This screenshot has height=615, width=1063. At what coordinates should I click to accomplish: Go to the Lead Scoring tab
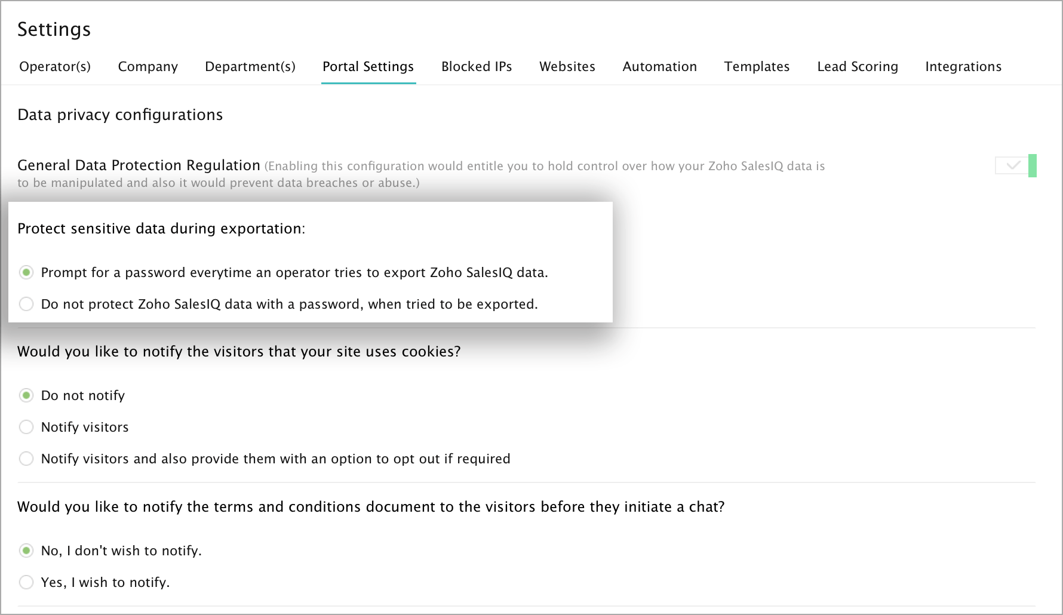pos(858,66)
